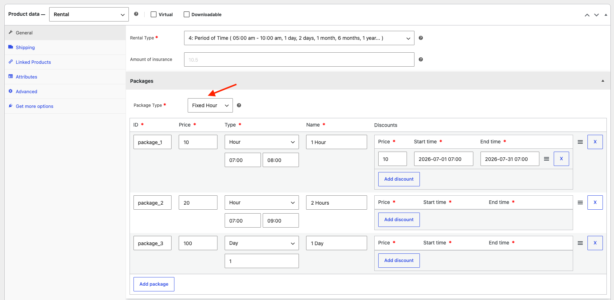Open the Get more options tab
This screenshot has width=614, height=300.
tap(65, 106)
